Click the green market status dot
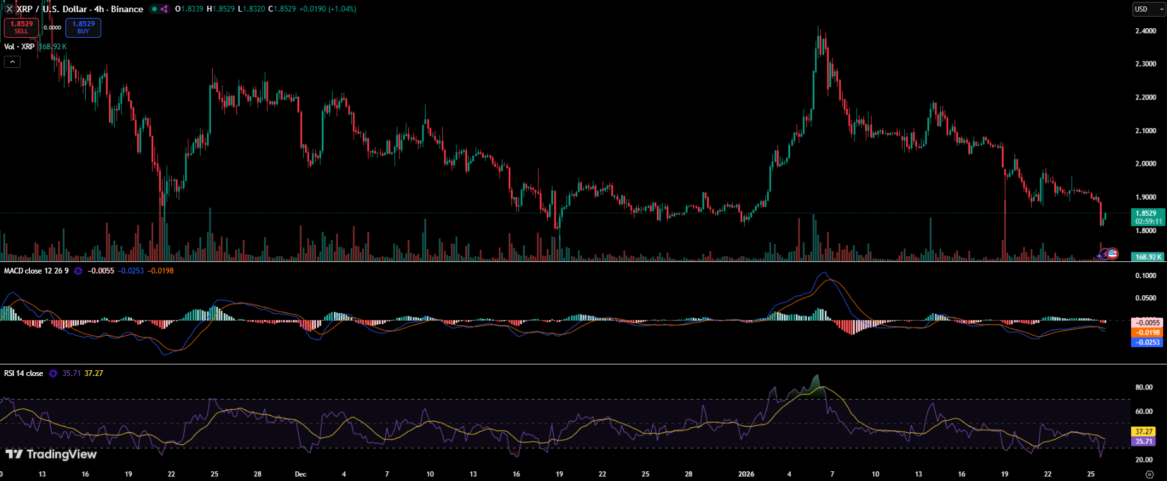The image size is (1167, 481). click(154, 9)
